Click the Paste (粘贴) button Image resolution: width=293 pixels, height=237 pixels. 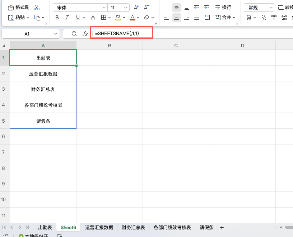point(16,18)
